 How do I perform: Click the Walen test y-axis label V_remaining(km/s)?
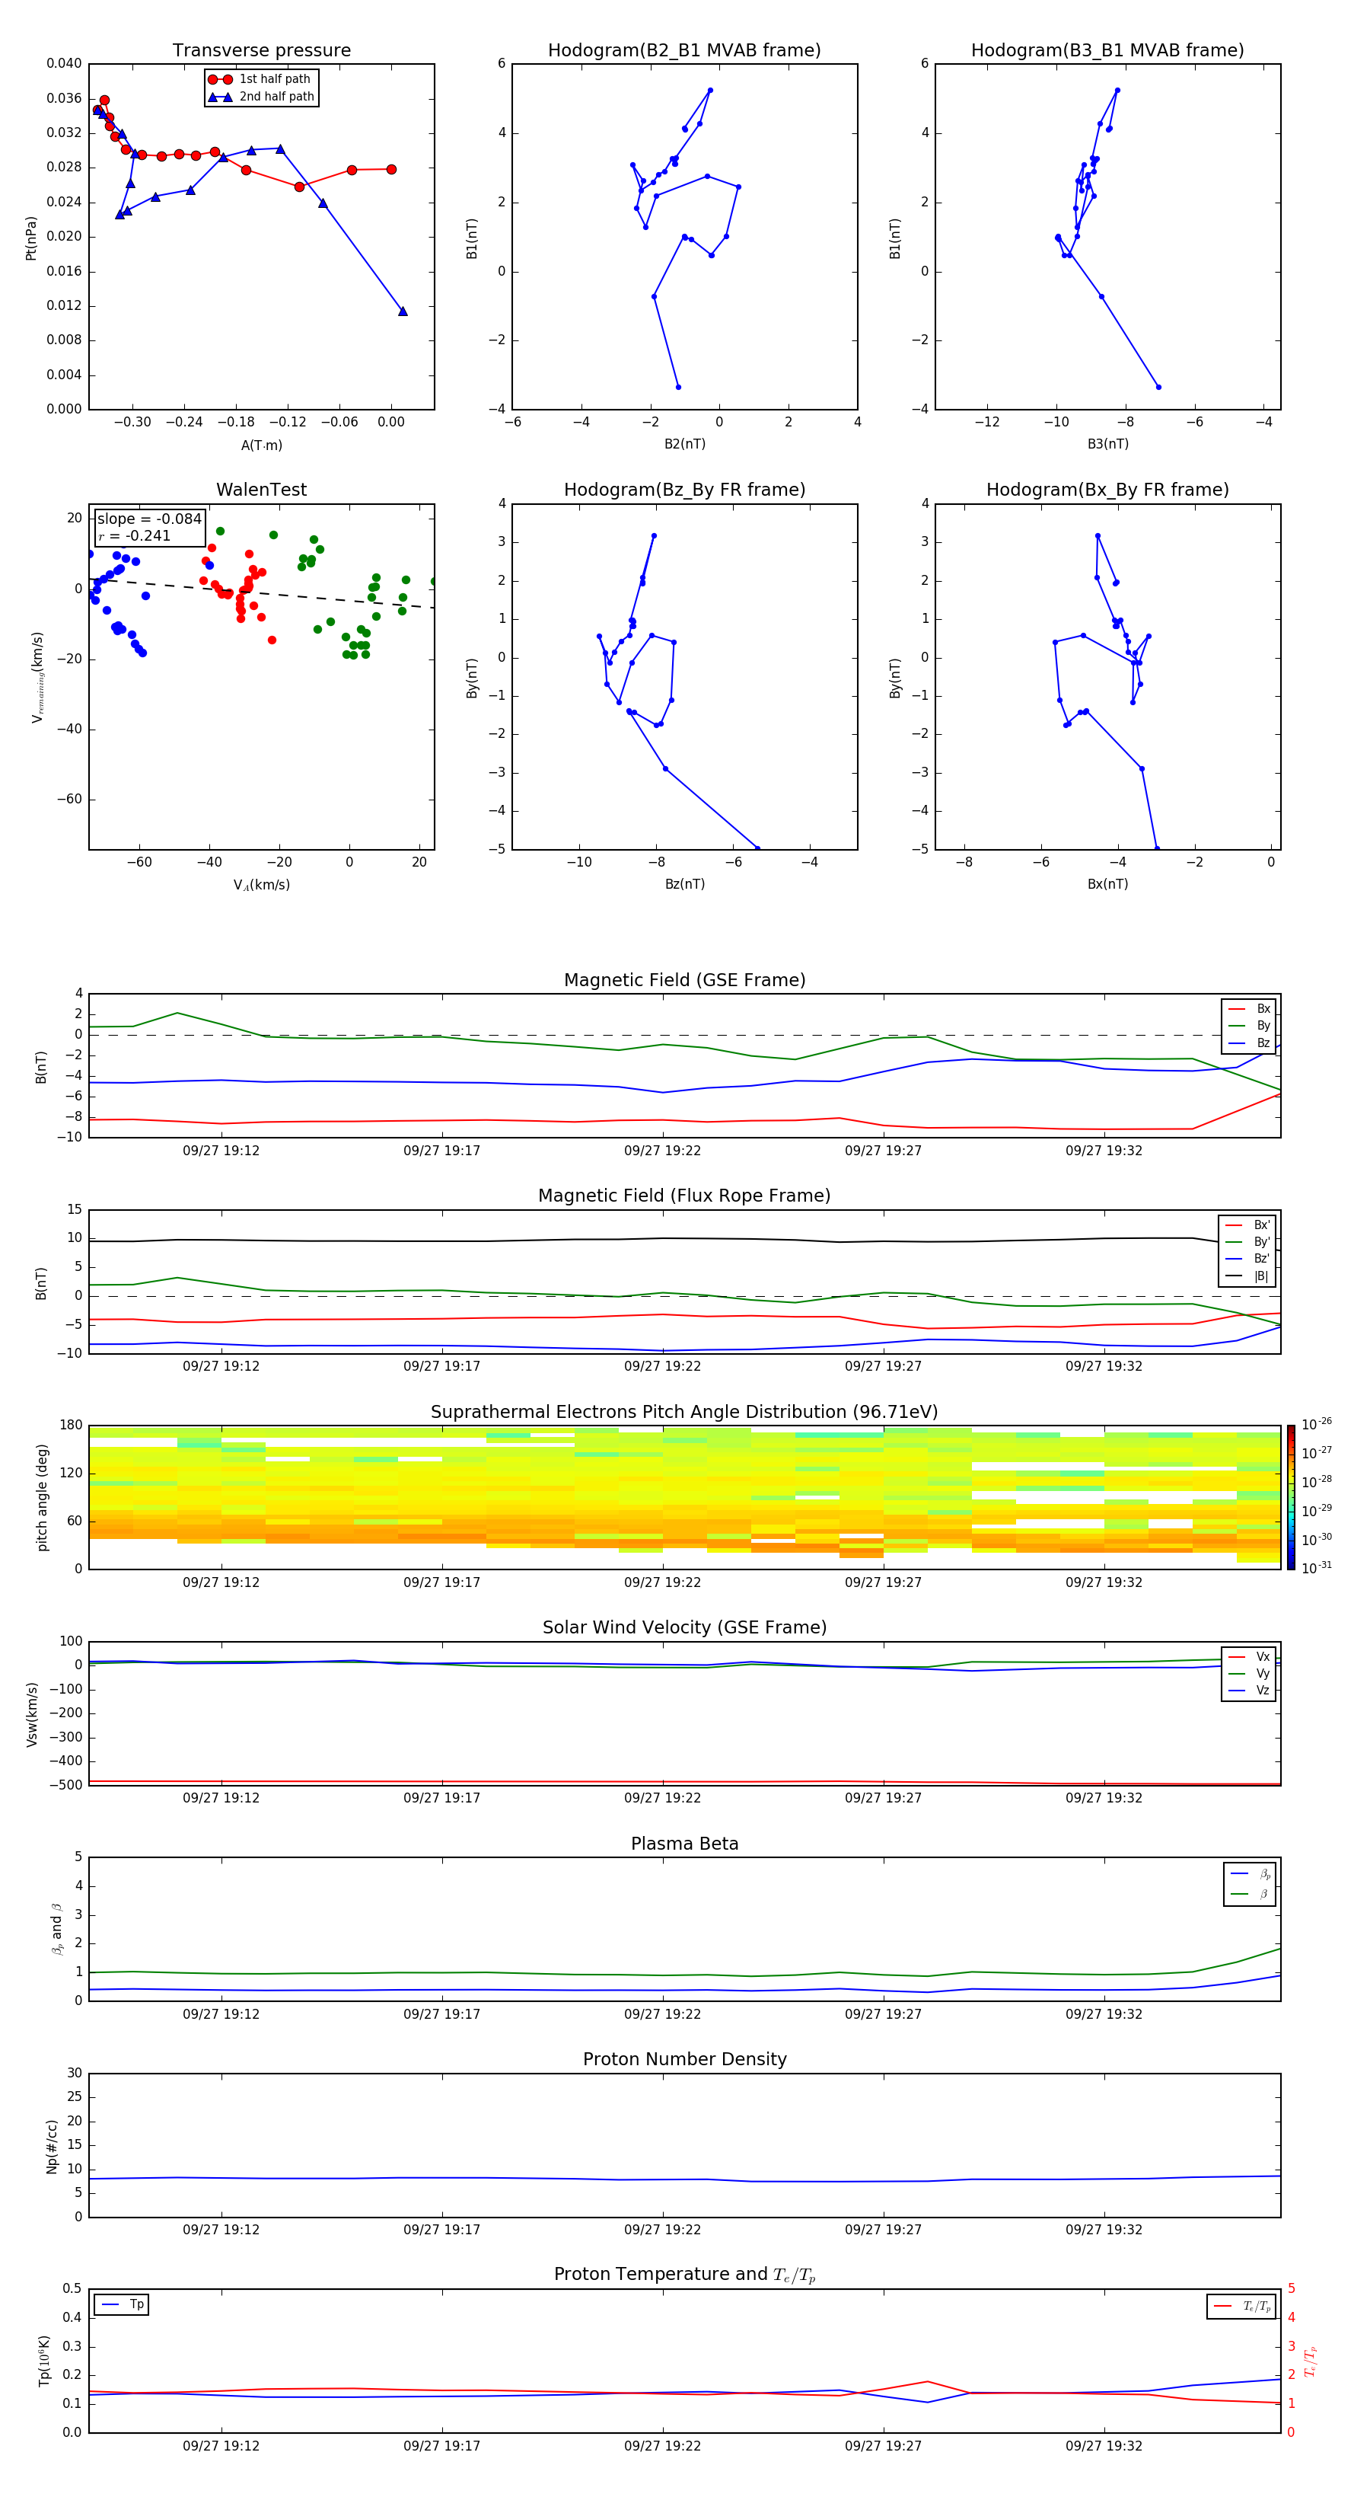tap(37, 677)
